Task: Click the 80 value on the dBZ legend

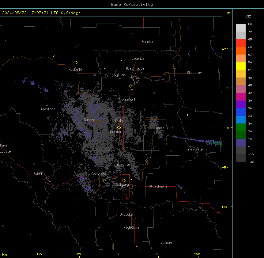Action: click(250, 24)
